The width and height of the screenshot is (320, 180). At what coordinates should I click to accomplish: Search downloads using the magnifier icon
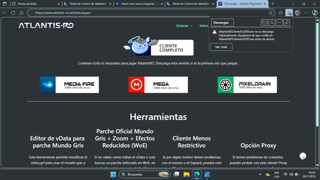tap(271, 23)
